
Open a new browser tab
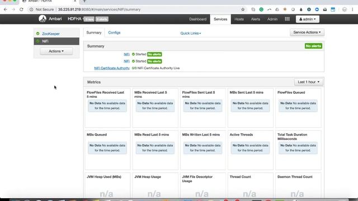84,1
